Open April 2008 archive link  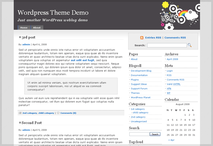coord(172,59)
